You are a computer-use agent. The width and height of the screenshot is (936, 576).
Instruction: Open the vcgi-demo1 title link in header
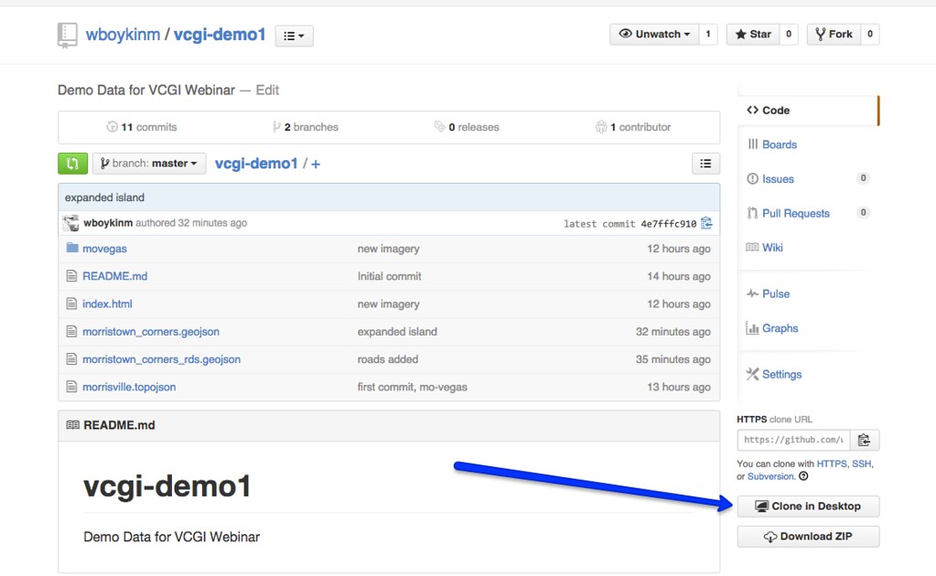coord(220,35)
